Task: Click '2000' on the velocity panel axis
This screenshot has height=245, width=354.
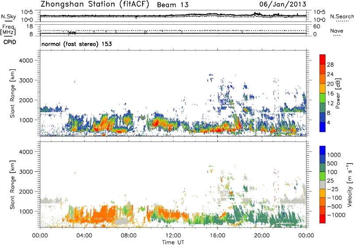Action: click(x=26, y=191)
